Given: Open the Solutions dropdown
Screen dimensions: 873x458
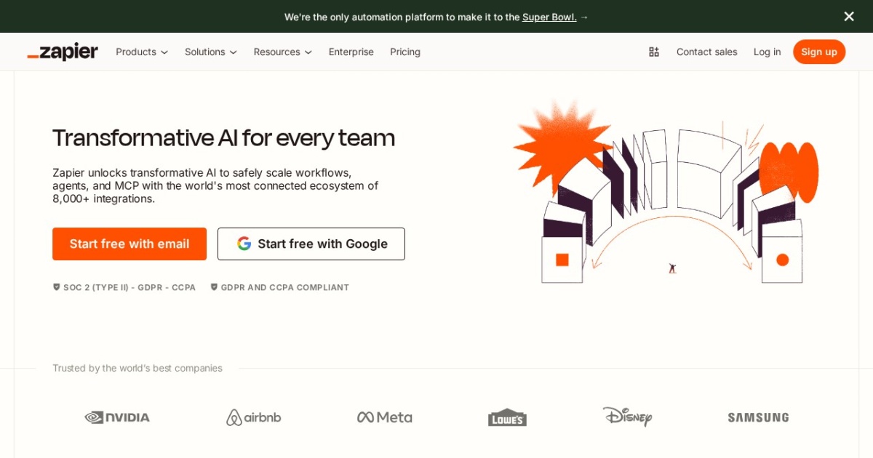Looking at the screenshot, I should pyautogui.click(x=210, y=52).
